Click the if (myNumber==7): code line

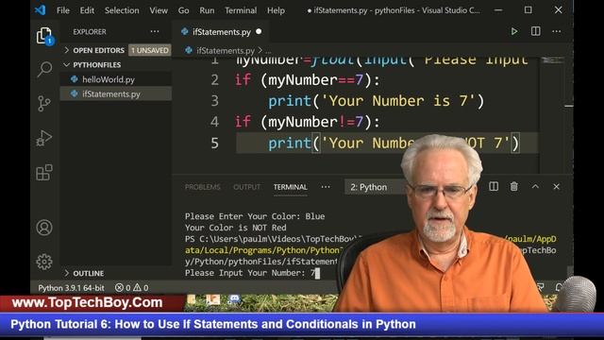click(x=307, y=79)
